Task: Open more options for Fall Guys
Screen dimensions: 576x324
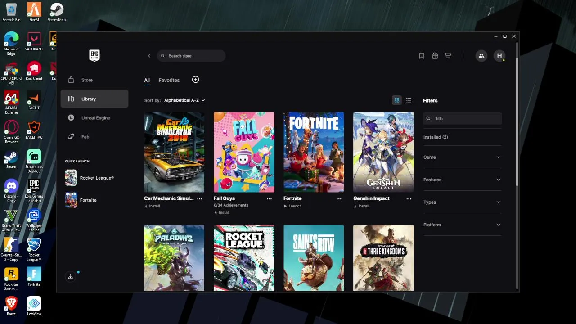Action: (x=269, y=198)
